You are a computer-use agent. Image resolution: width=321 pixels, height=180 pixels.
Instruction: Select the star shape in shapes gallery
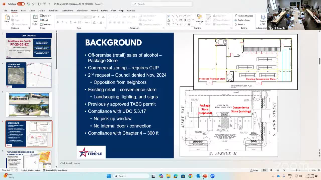[x=189, y=24]
